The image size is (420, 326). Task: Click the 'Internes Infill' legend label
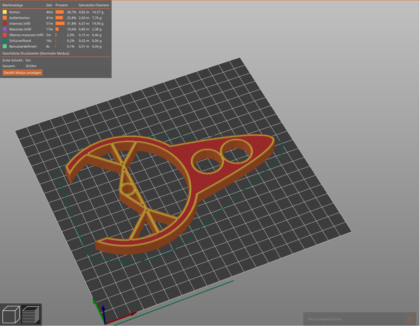coord(20,24)
